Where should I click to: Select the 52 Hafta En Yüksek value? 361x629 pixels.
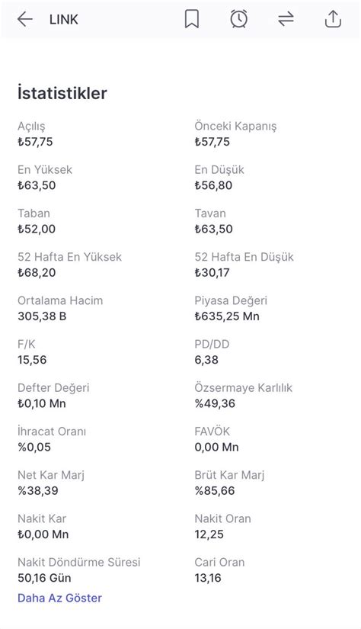tap(37, 273)
